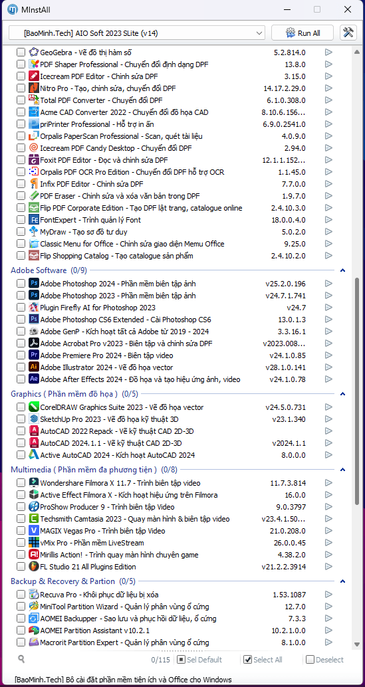Run Adobe Photoshop 2023 with play arrow
Screen dimensions: 365x687
click(x=328, y=295)
